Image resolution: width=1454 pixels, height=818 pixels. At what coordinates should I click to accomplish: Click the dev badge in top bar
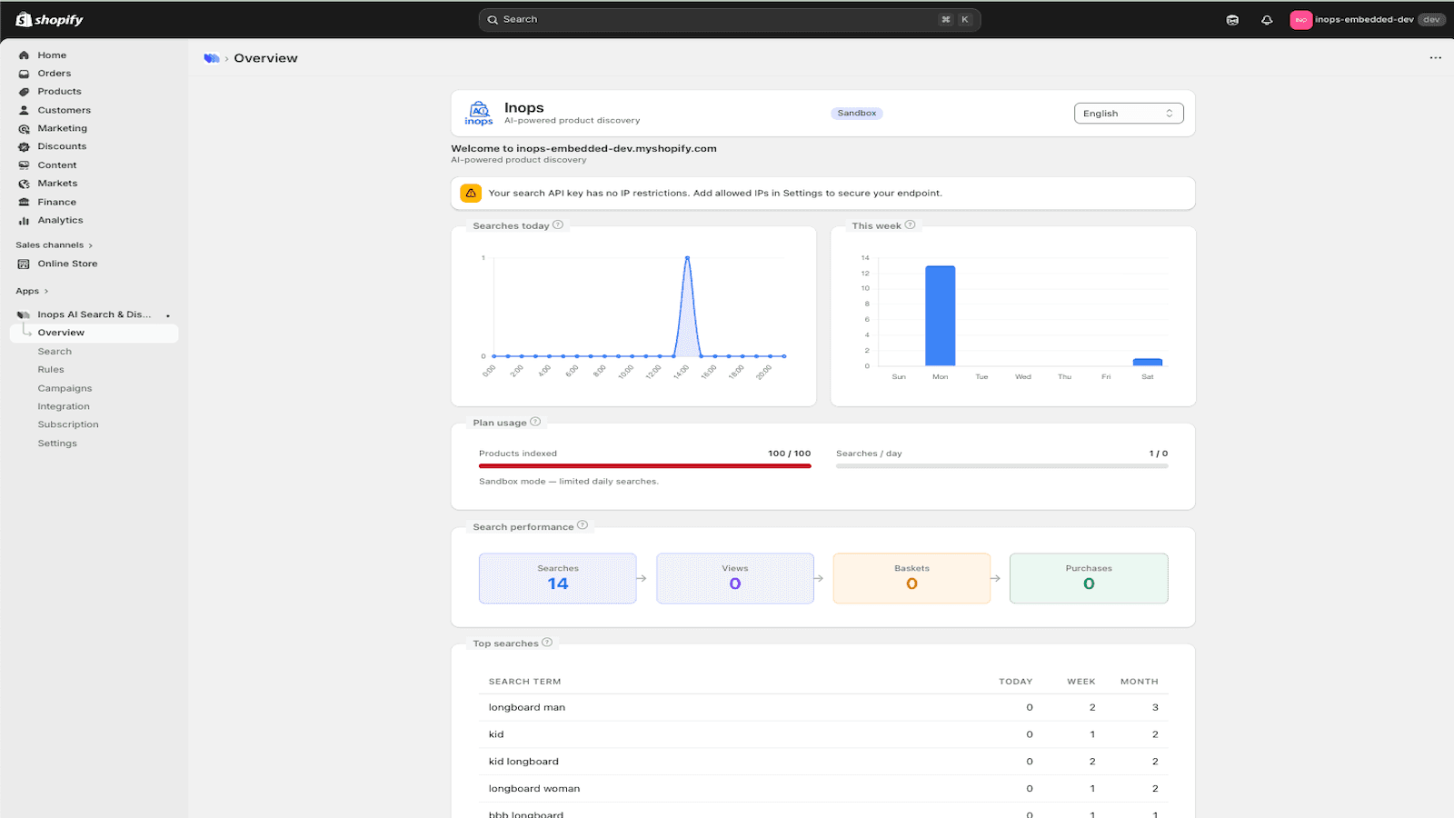point(1432,20)
